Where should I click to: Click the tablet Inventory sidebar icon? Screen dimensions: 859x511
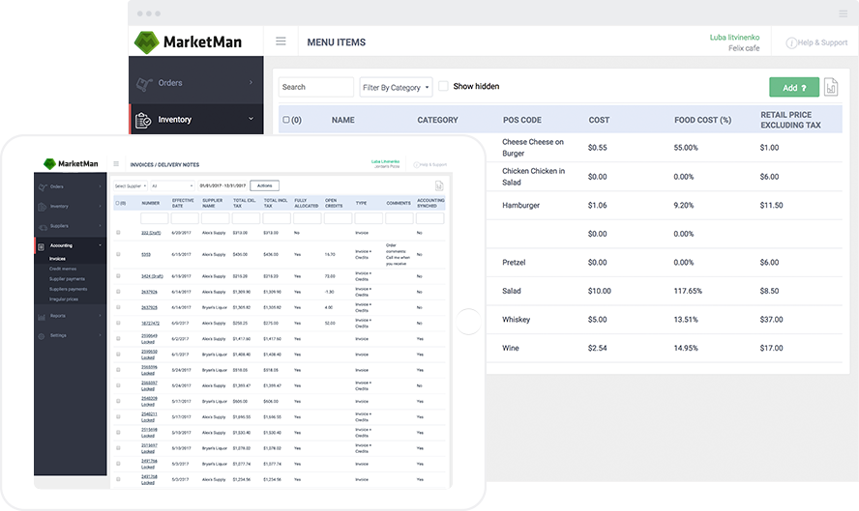click(x=43, y=207)
